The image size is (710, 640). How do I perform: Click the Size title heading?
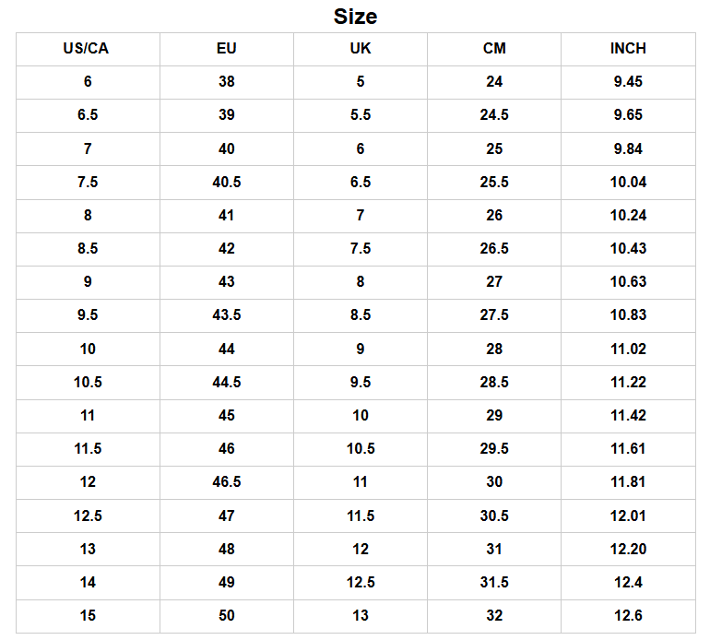click(x=355, y=17)
